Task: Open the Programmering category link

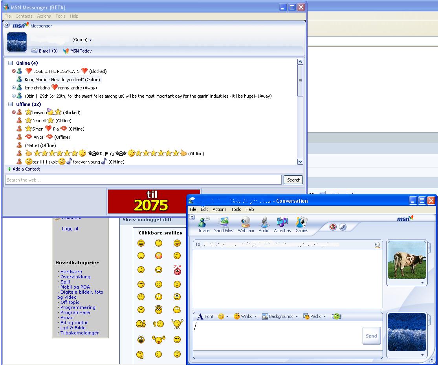Action: pos(78,307)
